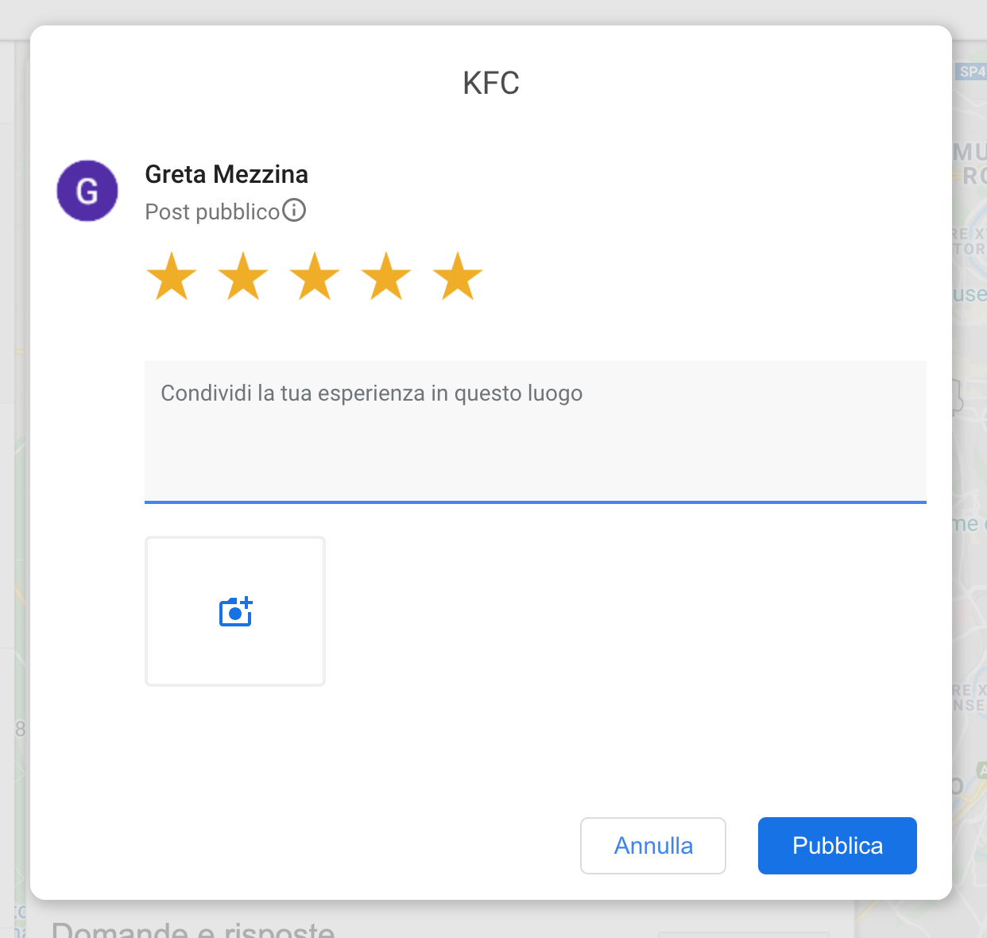Screen dimensions: 987x938
Task: Click the add photo camera icon
Action: [x=235, y=611]
